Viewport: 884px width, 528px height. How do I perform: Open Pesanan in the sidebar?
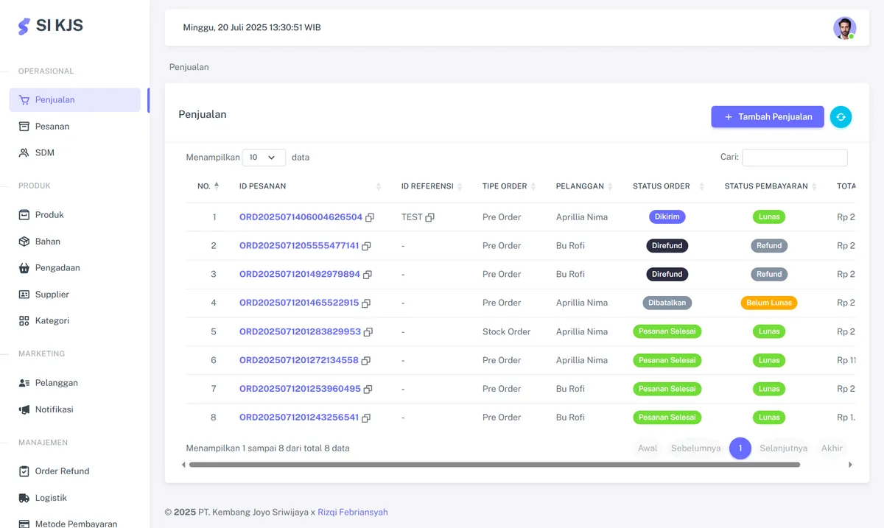(x=52, y=127)
